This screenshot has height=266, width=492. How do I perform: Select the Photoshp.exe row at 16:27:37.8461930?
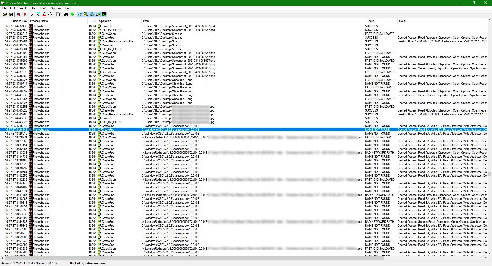click(x=244, y=241)
